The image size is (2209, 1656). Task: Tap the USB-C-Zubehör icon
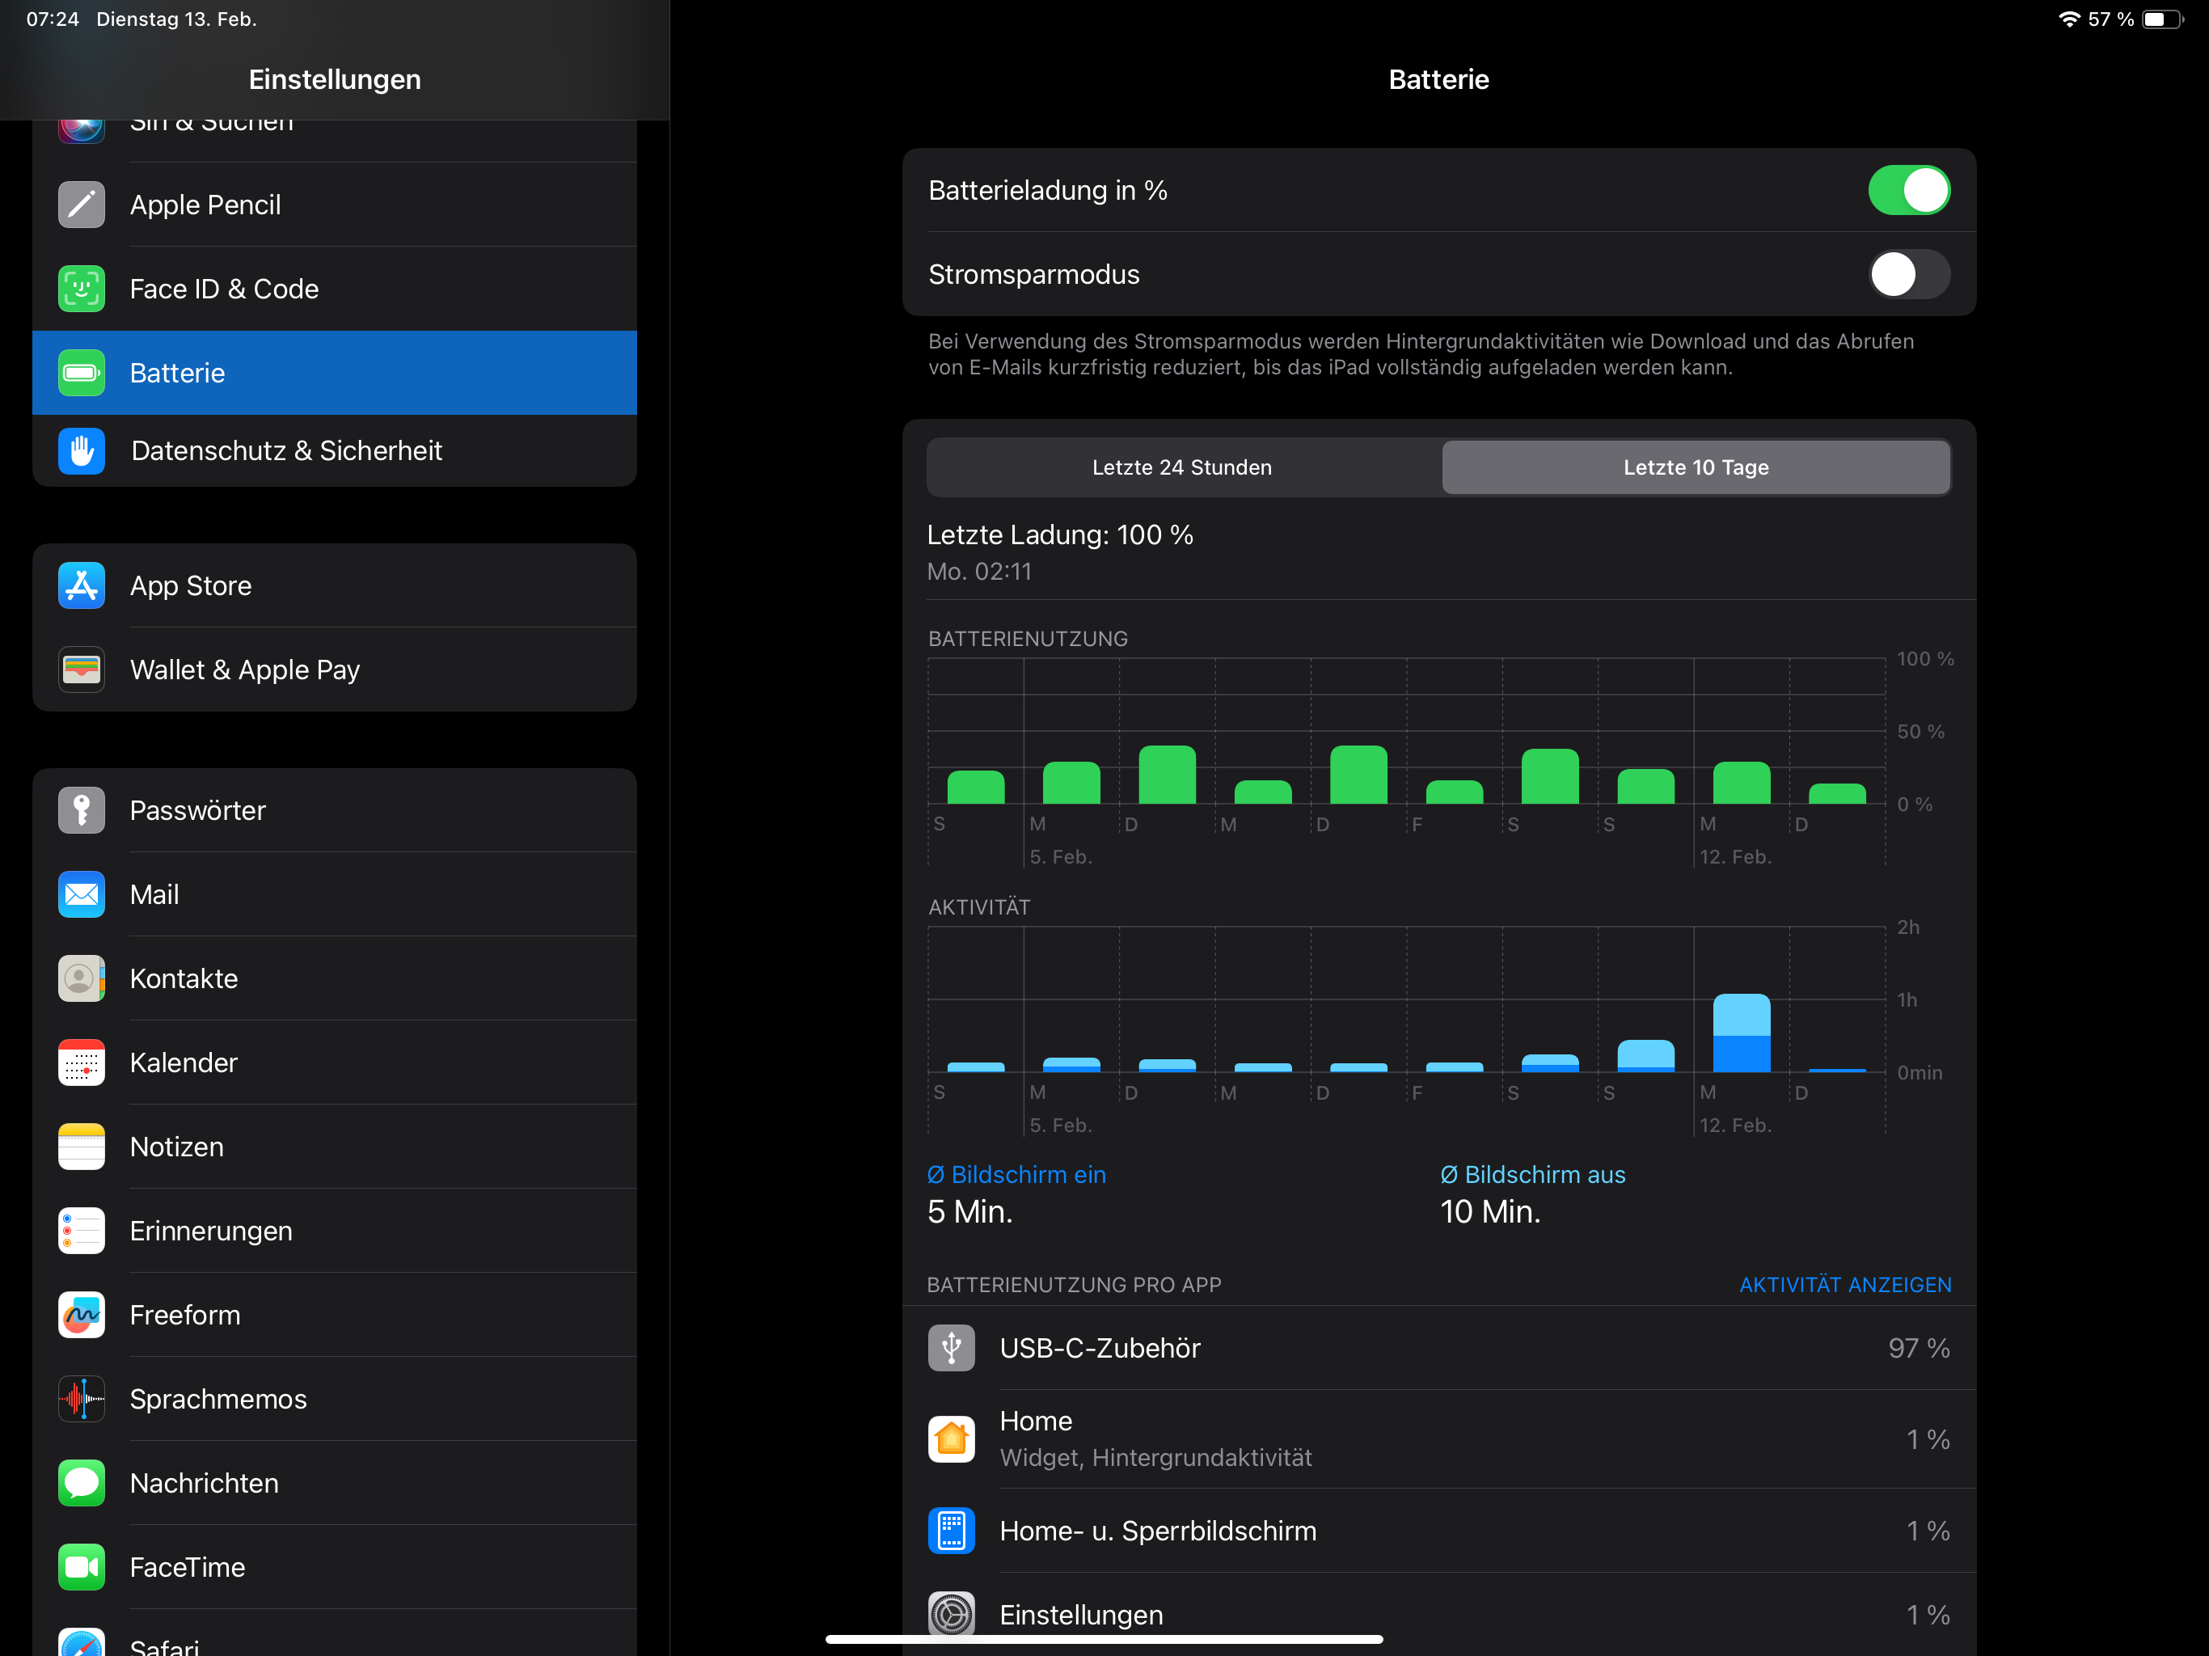[x=951, y=1347]
